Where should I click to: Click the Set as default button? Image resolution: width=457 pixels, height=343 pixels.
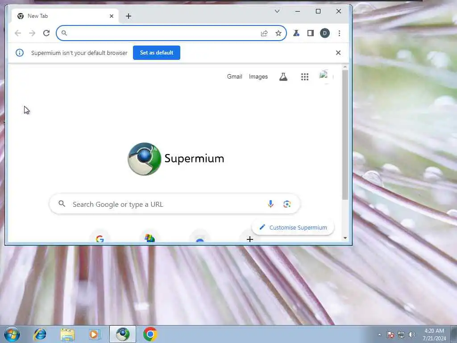157,53
